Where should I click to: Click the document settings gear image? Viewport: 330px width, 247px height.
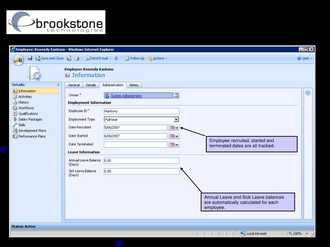(x=35, y=74)
